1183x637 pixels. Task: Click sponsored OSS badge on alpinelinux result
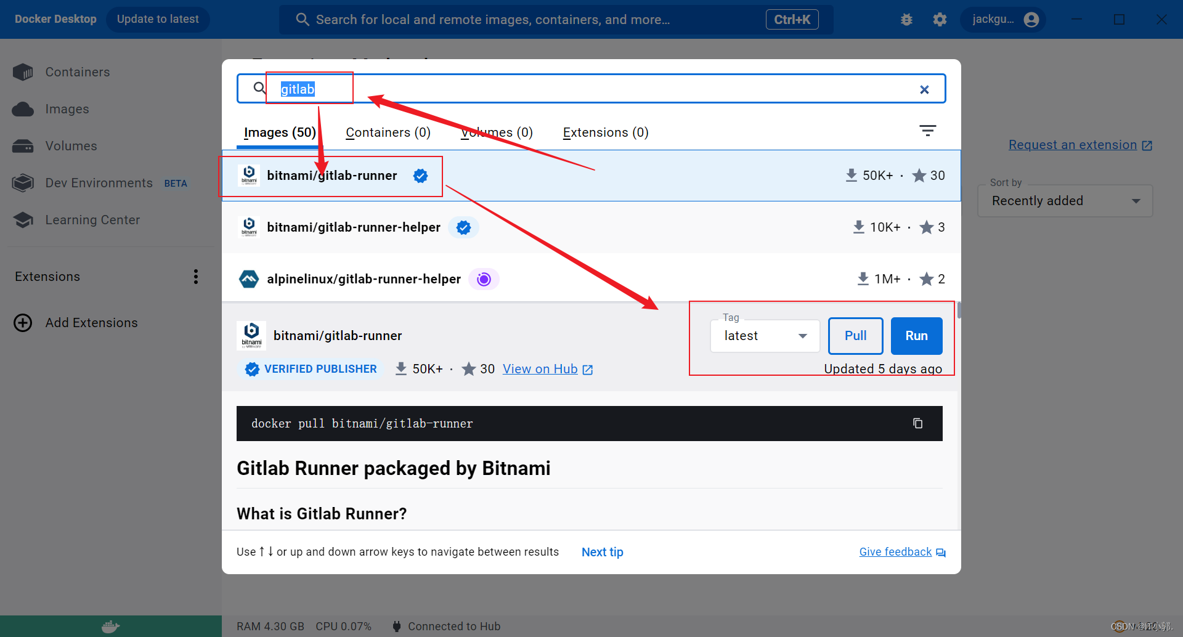click(484, 279)
